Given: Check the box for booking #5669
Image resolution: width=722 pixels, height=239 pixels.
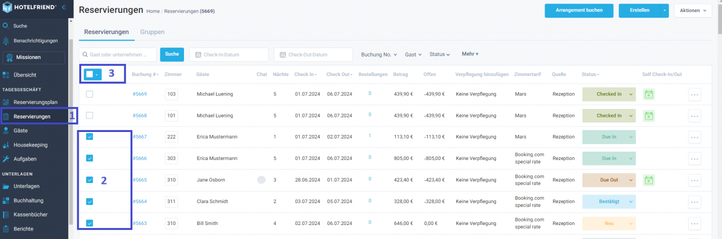Looking at the screenshot, I should pos(89,94).
